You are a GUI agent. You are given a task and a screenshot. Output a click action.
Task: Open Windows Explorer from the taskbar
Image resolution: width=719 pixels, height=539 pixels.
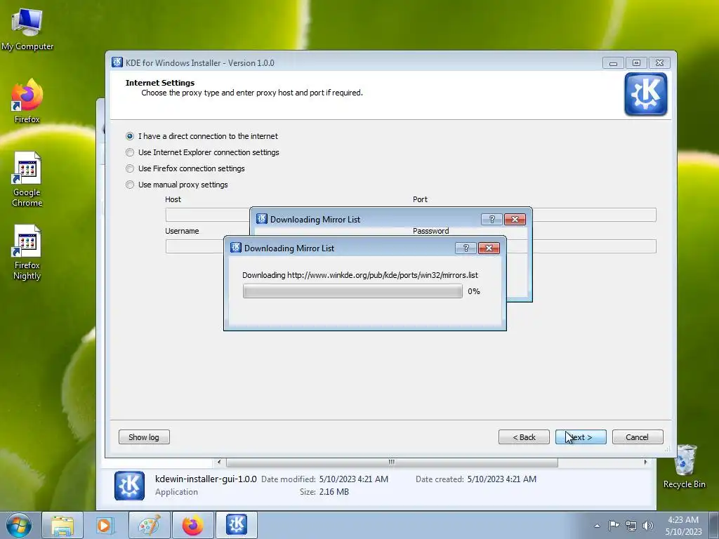[x=62, y=525]
